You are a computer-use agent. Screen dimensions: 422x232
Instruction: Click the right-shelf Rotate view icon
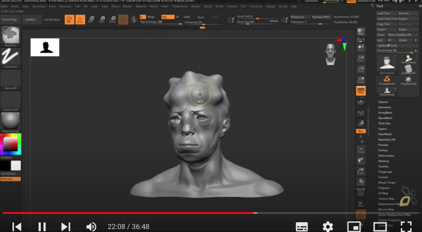pyautogui.click(x=361, y=182)
